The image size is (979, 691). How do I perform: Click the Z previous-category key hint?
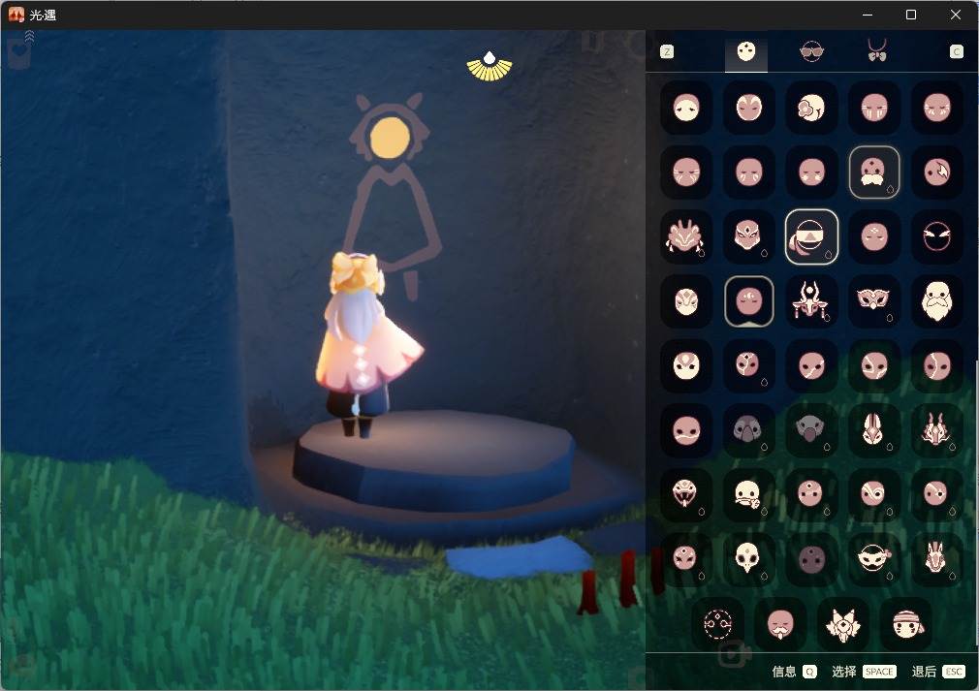coord(667,51)
